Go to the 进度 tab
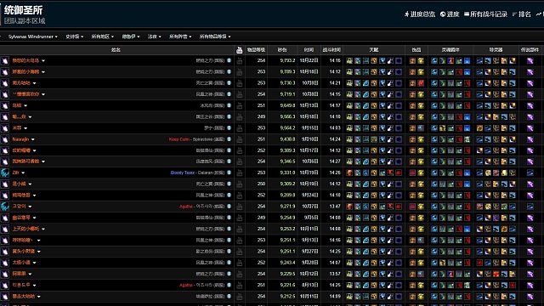The height and width of the screenshot is (306, 544). point(450,14)
